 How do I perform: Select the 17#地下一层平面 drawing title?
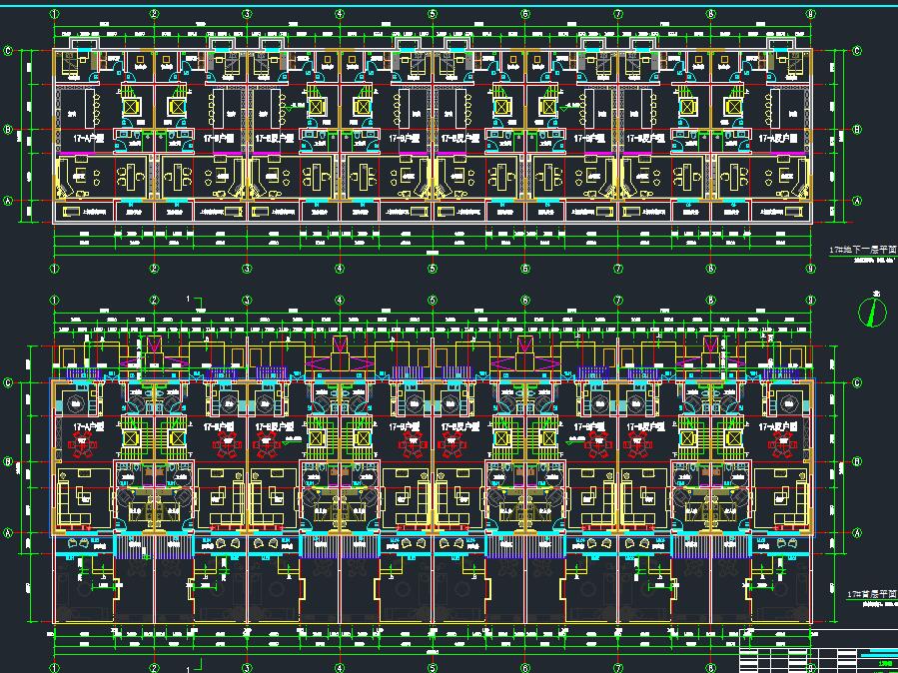(x=863, y=250)
